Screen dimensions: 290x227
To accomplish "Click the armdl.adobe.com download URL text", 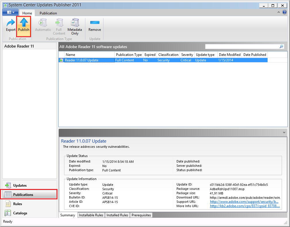I will (245, 198).
